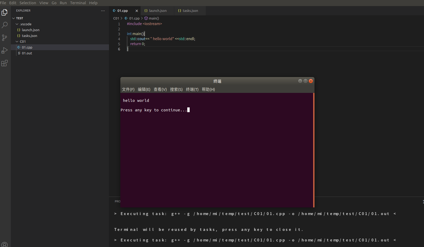Click the C++ icon on 01.cpp tab

pyautogui.click(x=114, y=11)
